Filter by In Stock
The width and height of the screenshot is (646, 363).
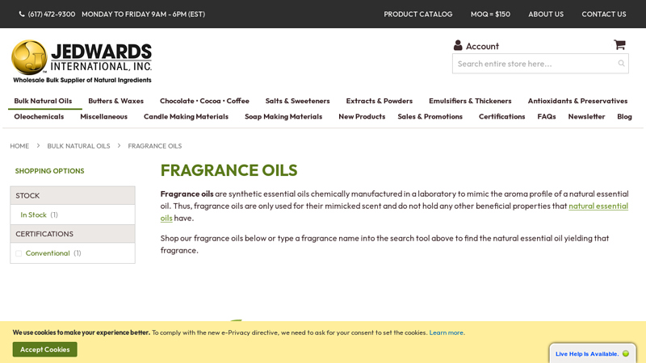(33, 215)
